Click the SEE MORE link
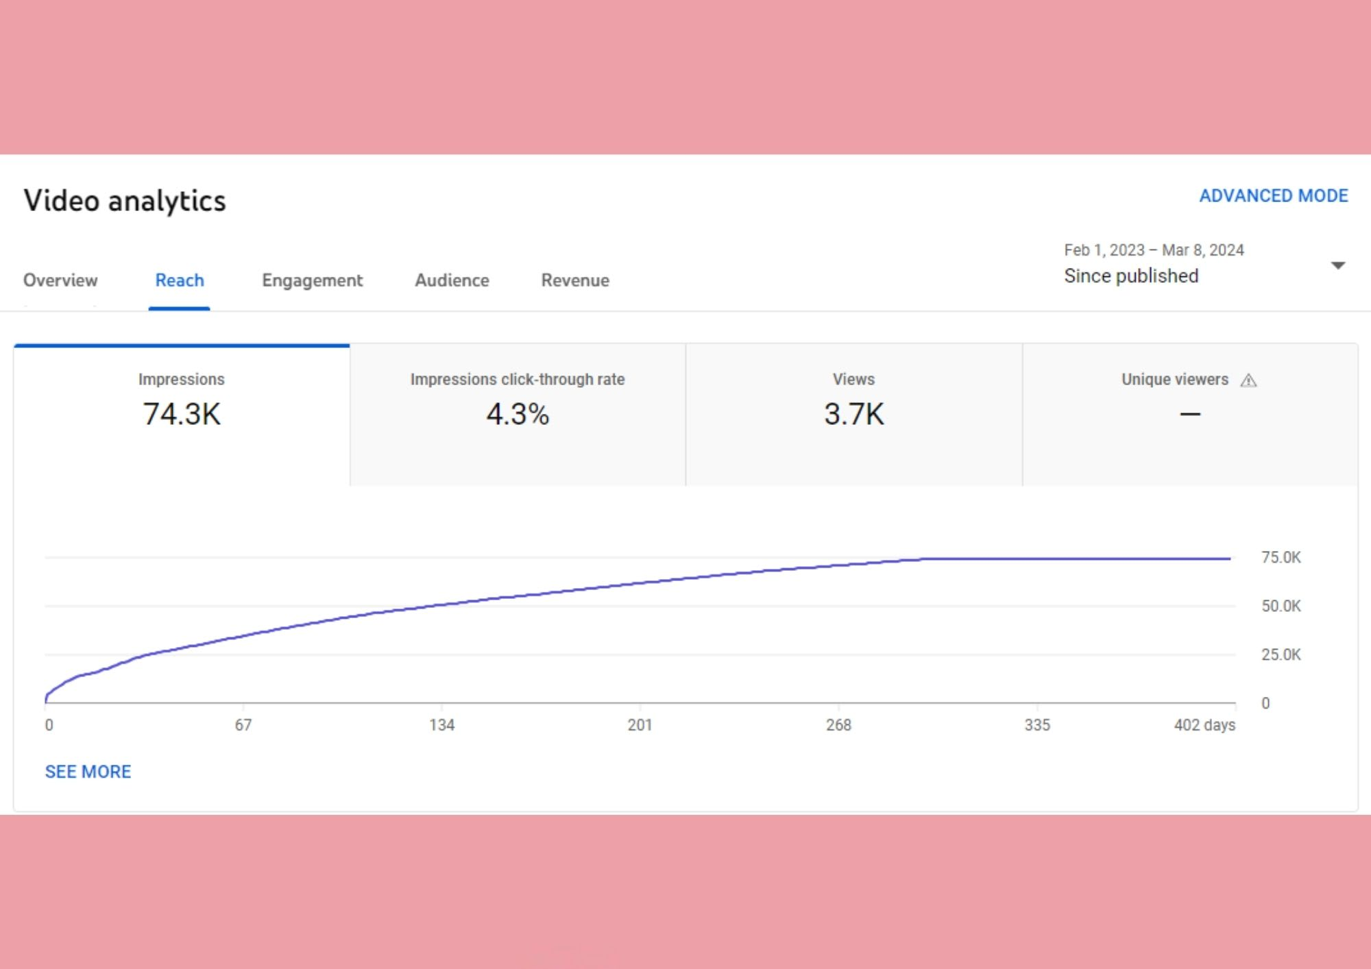The width and height of the screenshot is (1371, 969). [x=88, y=772]
